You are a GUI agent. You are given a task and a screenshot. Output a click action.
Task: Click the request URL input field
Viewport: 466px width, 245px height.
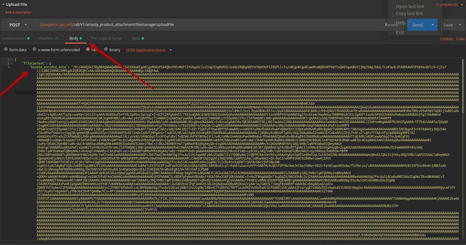(x=203, y=25)
